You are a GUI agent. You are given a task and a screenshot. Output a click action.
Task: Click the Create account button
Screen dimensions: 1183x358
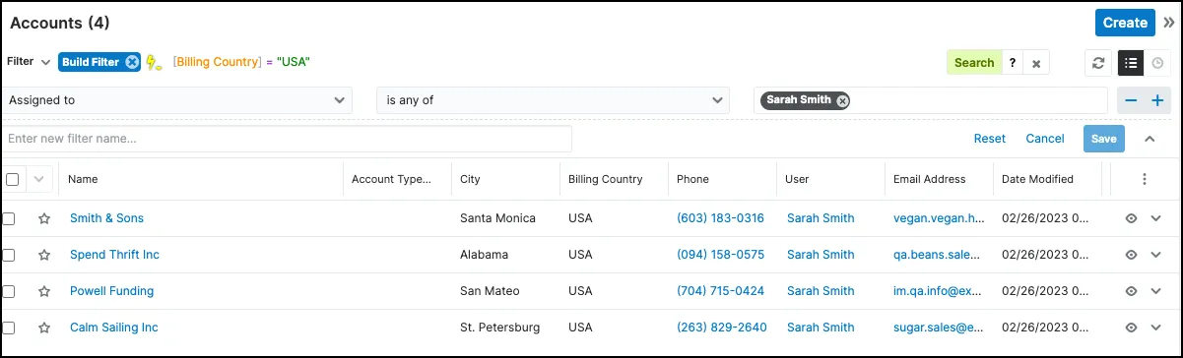(x=1125, y=23)
